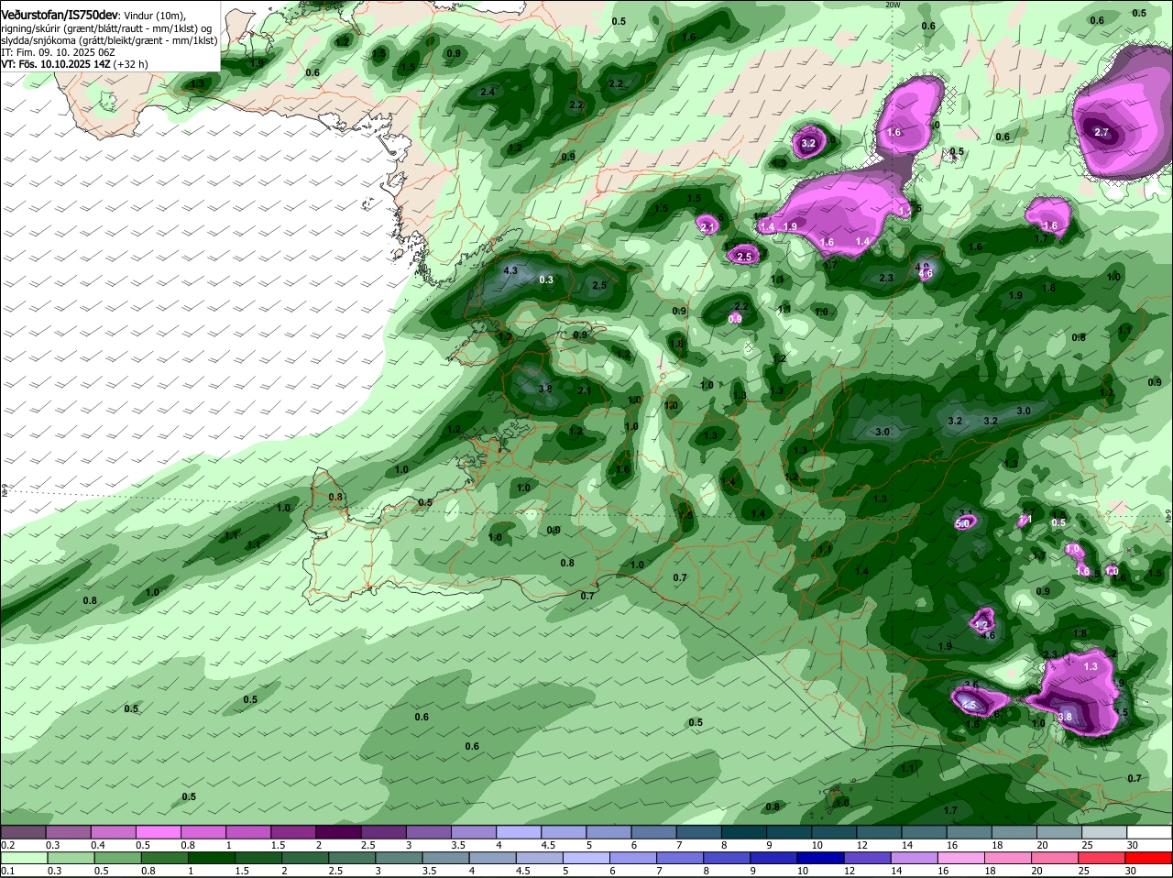1173x878 pixels.
Task: Click the lavender 5 swatch on the lower legend bar
Action: 587,858
